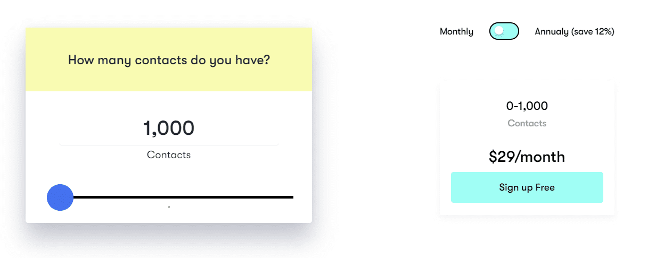Click the "save 12%" text beside toggle
656x258 pixels.
593,32
